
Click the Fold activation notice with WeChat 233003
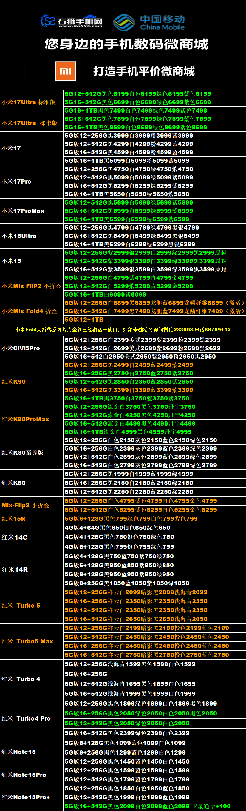coord(123,330)
